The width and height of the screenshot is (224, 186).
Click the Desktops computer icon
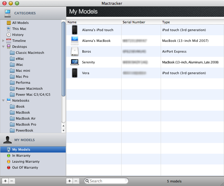pyautogui.click(x=9, y=47)
